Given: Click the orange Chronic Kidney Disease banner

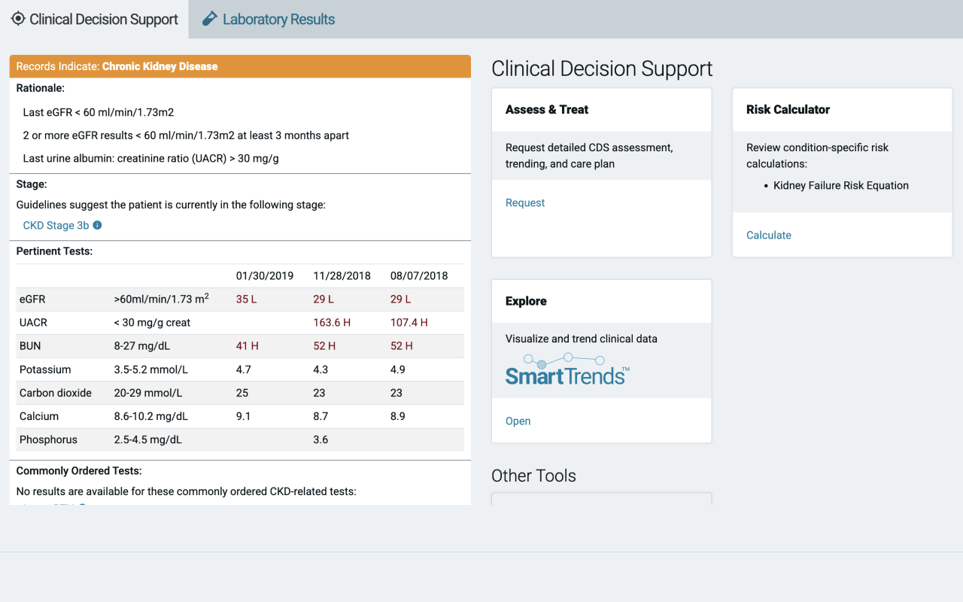Looking at the screenshot, I should click(240, 66).
